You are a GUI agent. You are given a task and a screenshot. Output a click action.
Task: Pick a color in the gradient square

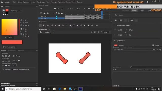point(9,27)
